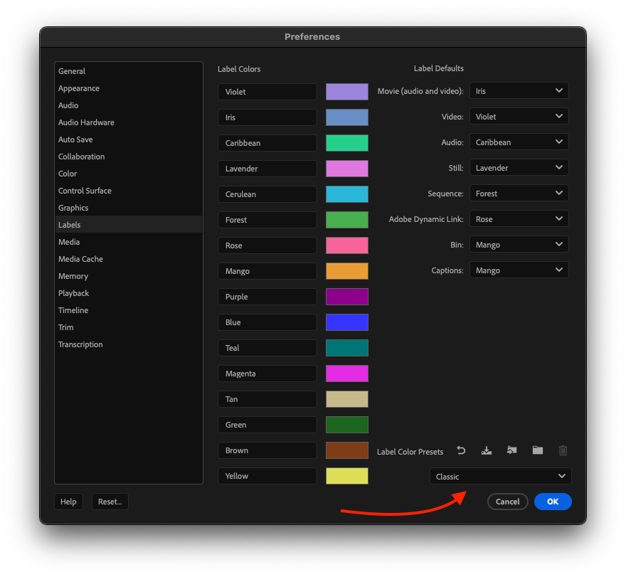The image size is (626, 577).
Task: Open the Audio label default dropdown
Action: (519, 142)
